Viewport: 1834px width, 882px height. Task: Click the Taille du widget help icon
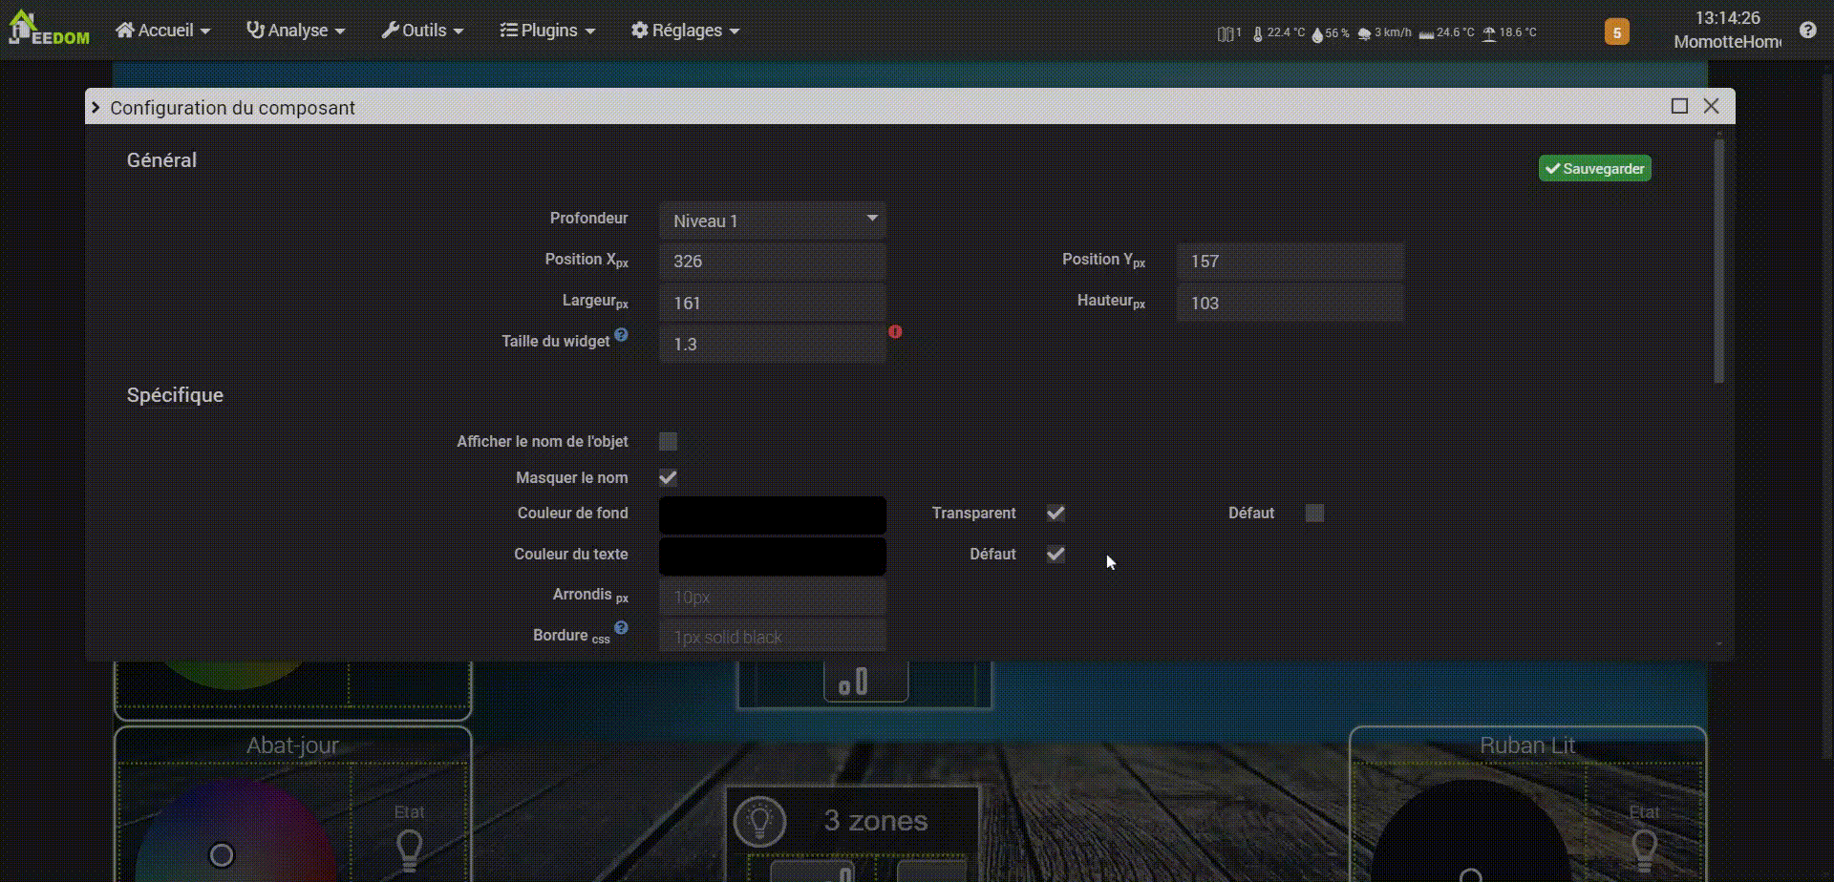coord(621,335)
